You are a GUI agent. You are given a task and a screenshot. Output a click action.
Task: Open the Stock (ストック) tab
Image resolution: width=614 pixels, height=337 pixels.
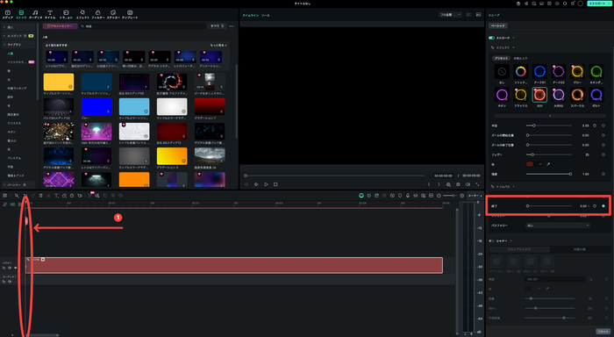[21, 15]
